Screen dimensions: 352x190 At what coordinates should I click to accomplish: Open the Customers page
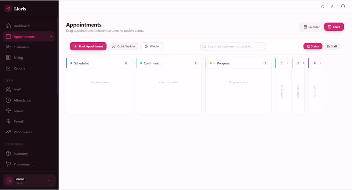[x=29, y=47]
